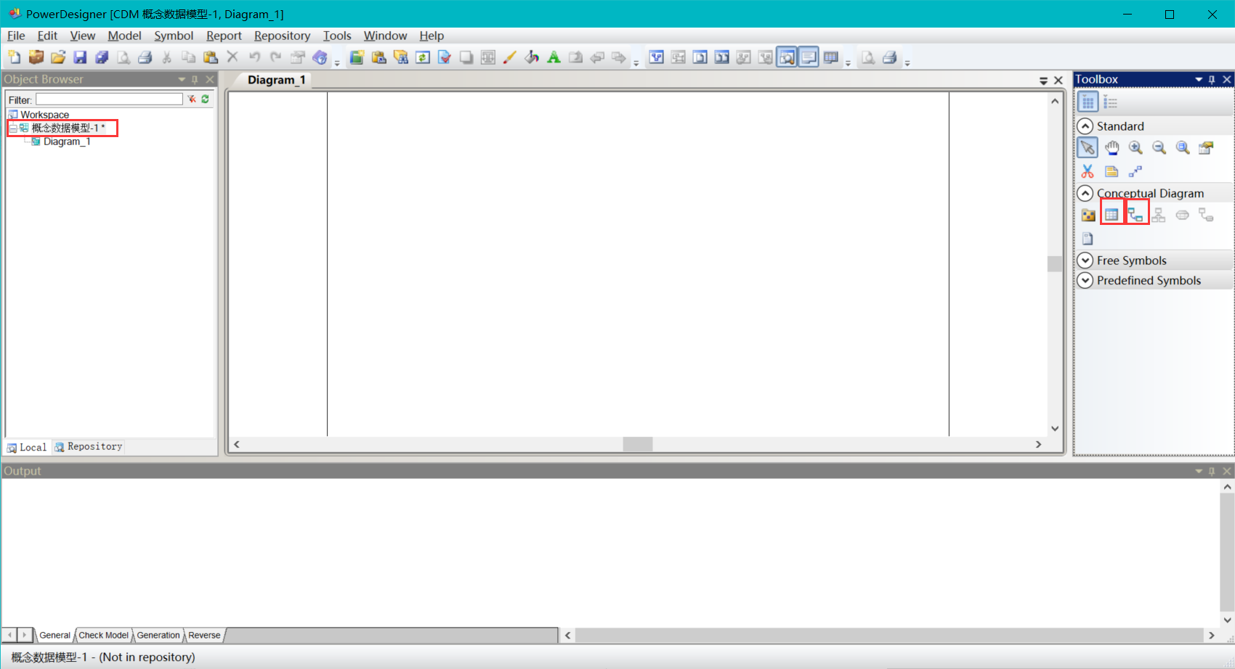Open the Symbol menu
The width and height of the screenshot is (1235, 669).
click(174, 36)
